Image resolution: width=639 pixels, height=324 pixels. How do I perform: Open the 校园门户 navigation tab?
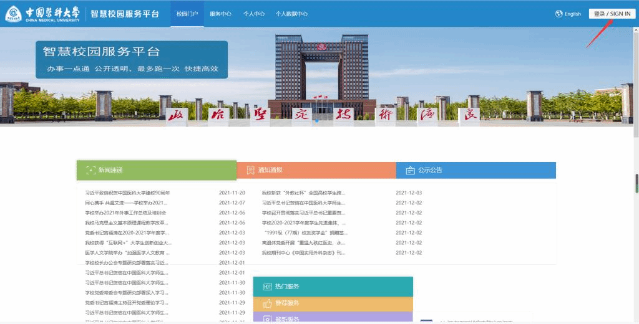(187, 14)
